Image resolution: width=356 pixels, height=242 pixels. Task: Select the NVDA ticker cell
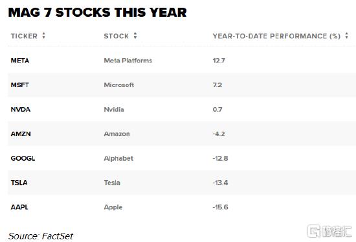click(x=21, y=109)
